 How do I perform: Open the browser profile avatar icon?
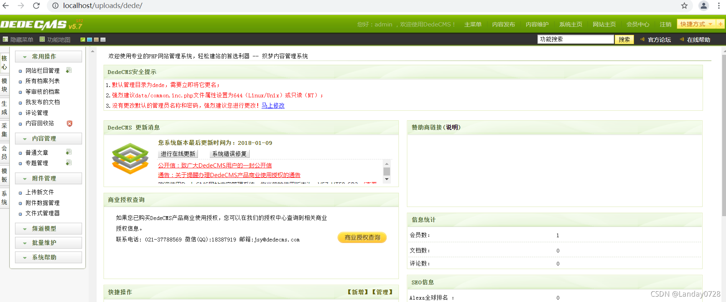coord(704,6)
